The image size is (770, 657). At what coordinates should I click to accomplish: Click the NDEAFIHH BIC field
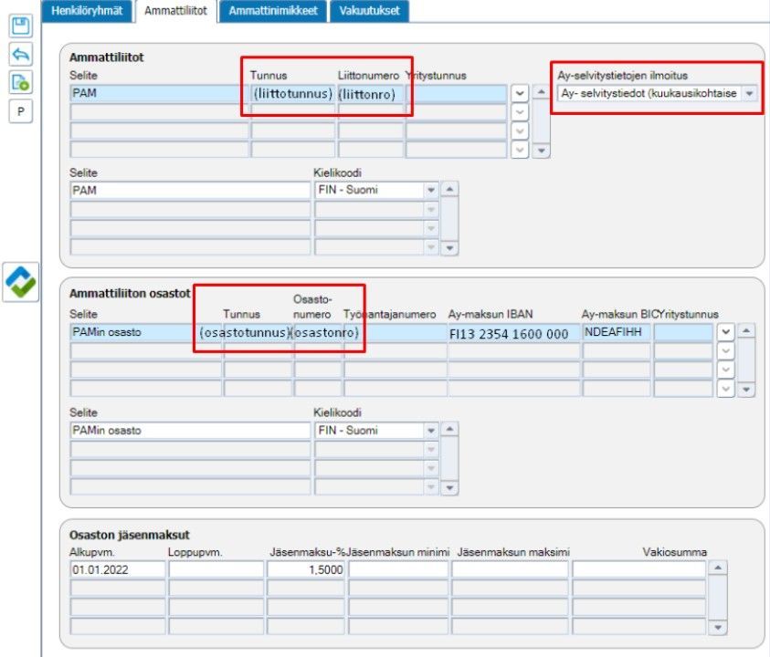pyautogui.click(x=617, y=332)
